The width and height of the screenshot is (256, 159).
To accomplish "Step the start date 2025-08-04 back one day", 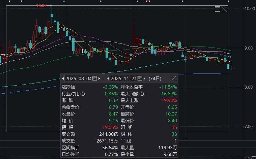I will point(63,78).
